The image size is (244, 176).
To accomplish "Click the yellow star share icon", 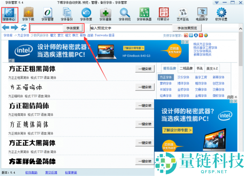I will tap(206, 35).
